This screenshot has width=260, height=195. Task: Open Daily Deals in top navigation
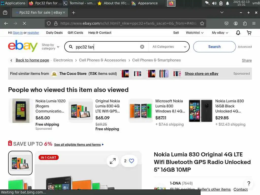[54, 33]
